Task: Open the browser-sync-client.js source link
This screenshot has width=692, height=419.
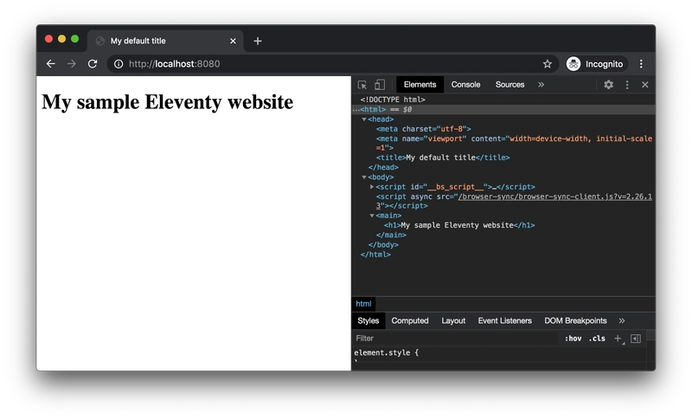Action: click(554, 197)
